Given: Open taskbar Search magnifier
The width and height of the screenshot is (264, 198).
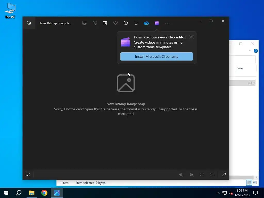Looking at the screenshot, I should click(19, 193).
